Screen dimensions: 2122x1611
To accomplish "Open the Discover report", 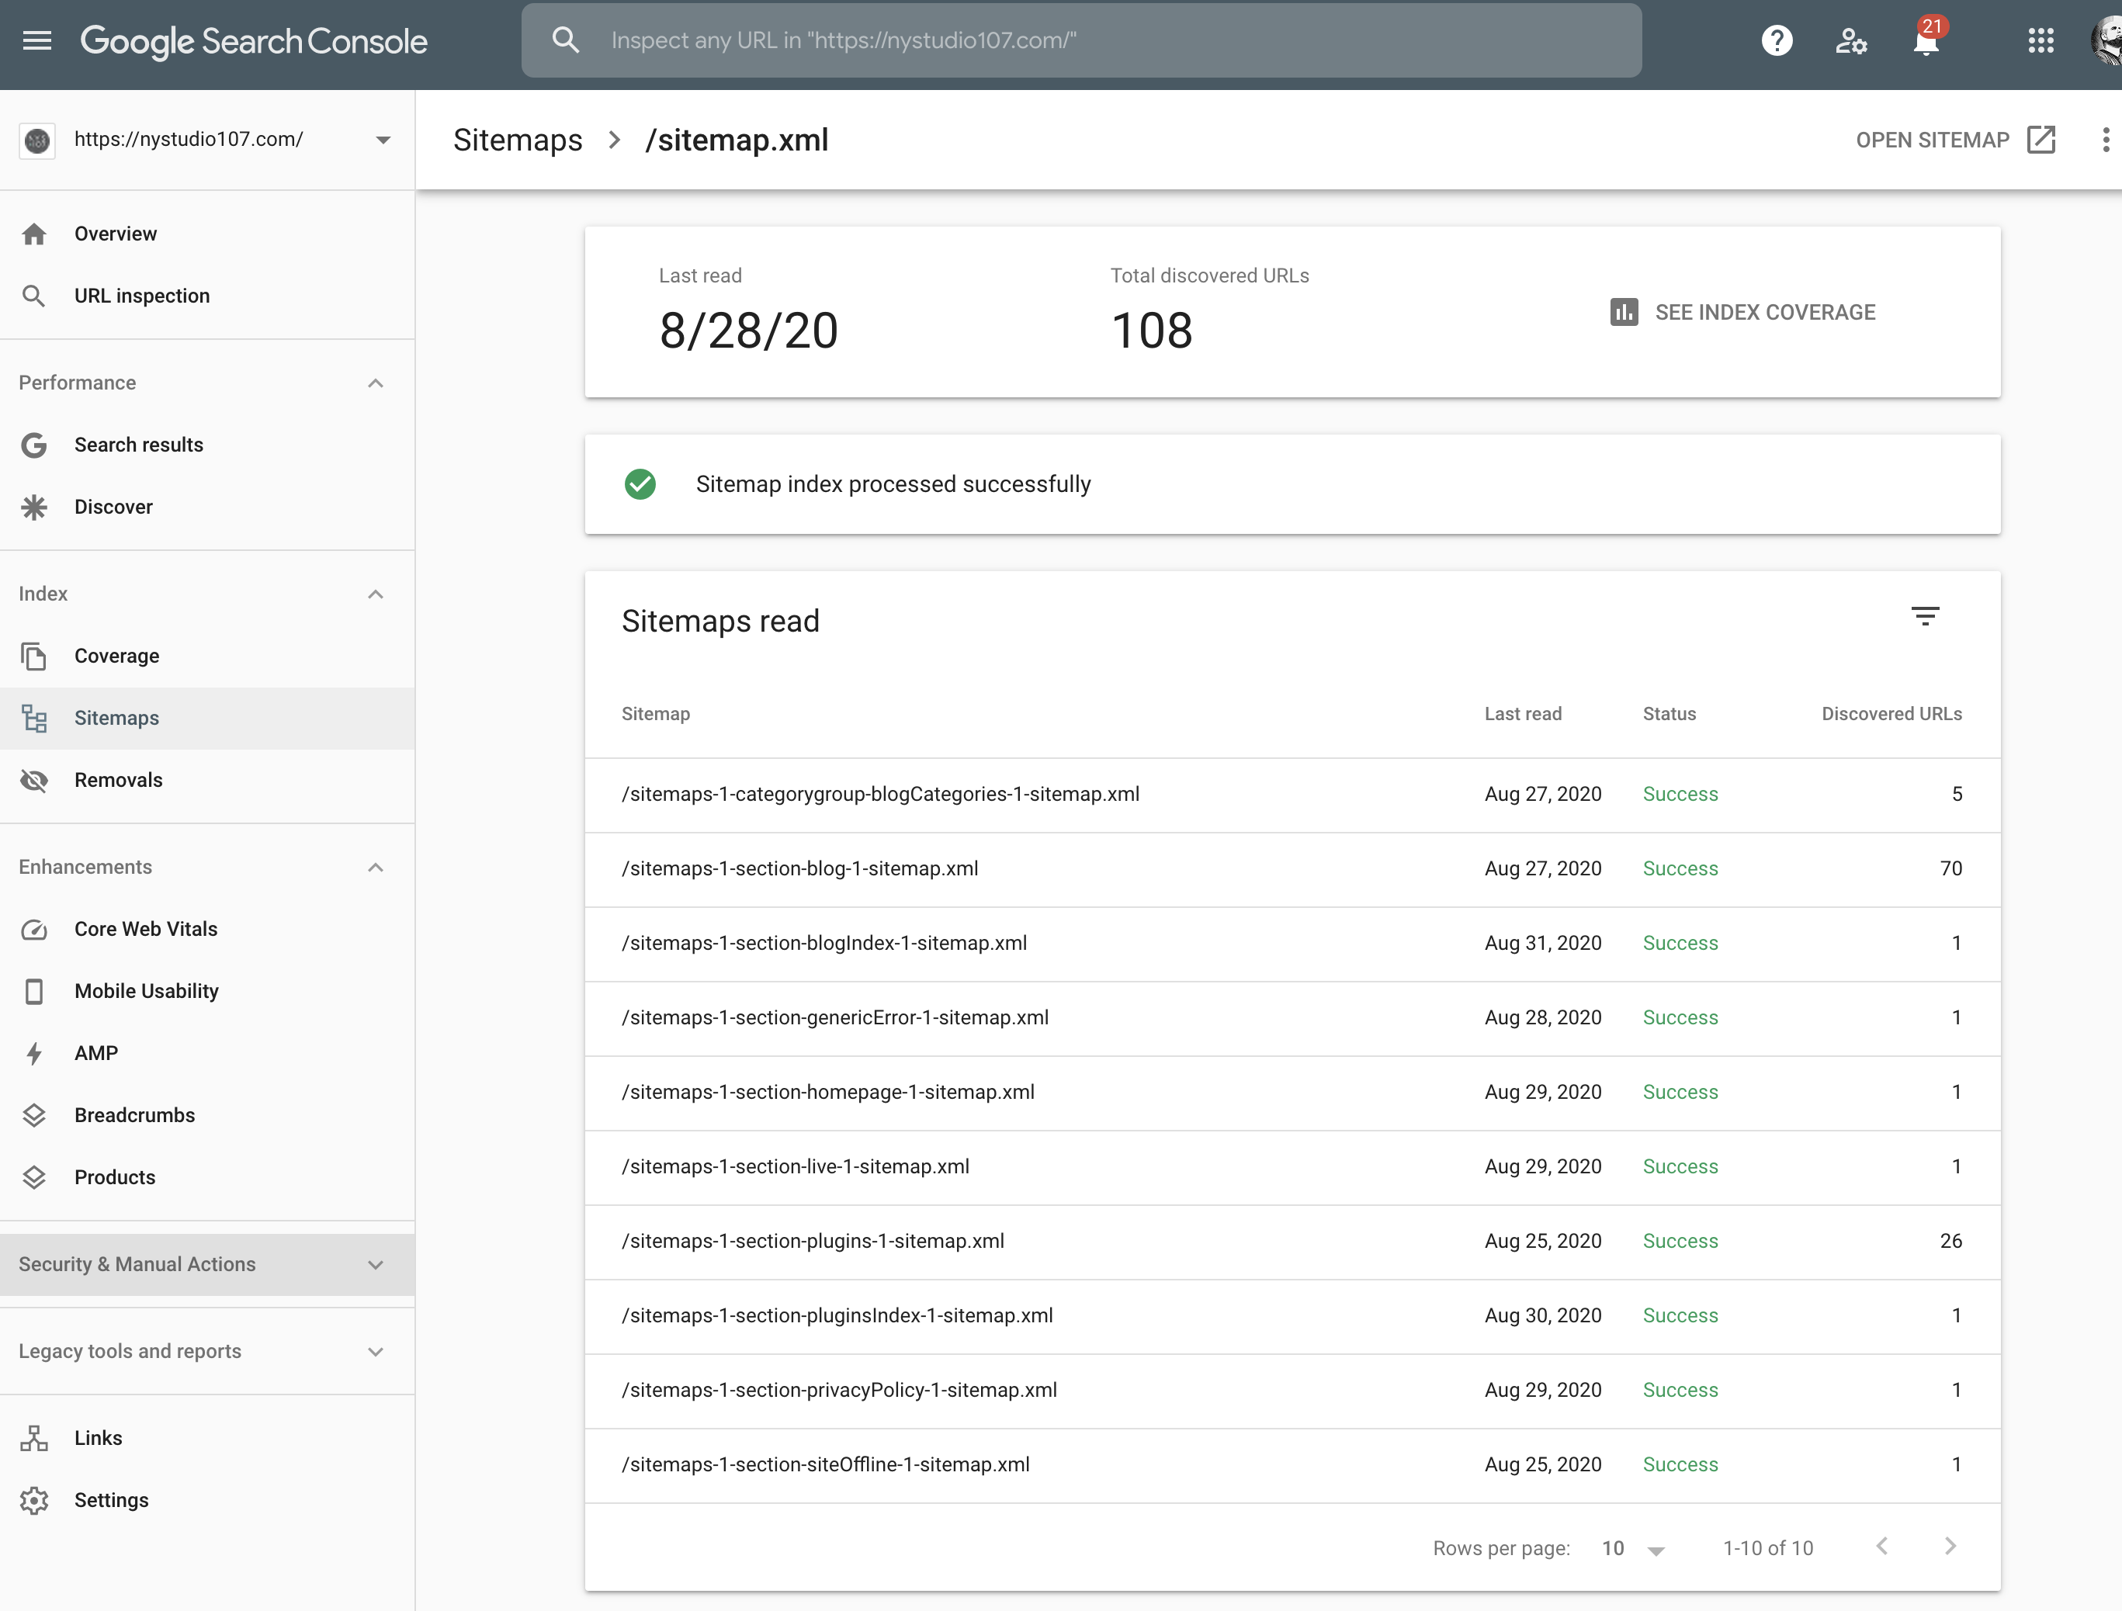I will click(113, 506).
